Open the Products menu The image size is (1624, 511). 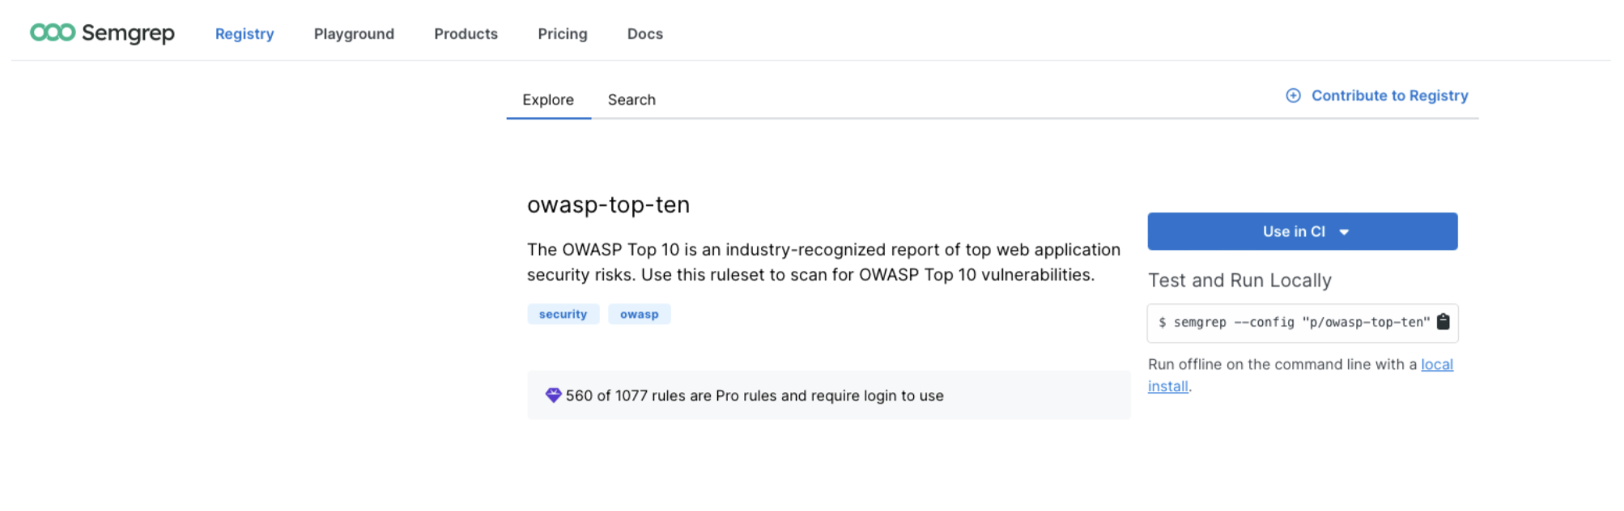(466, 34)
